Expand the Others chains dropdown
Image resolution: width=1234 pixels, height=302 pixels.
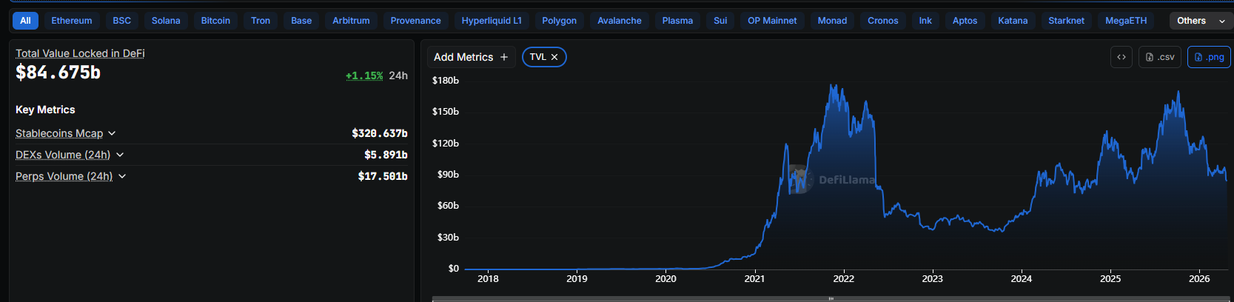tap(1200, 21)
